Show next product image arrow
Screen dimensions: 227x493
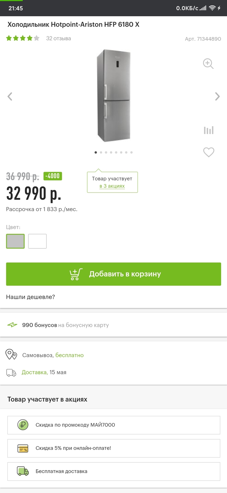217,96
